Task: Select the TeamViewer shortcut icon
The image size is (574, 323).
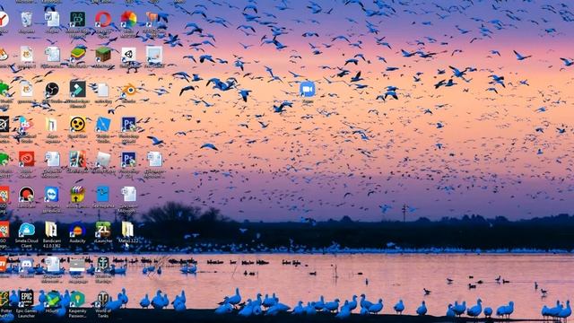Action: coord(52,195)
